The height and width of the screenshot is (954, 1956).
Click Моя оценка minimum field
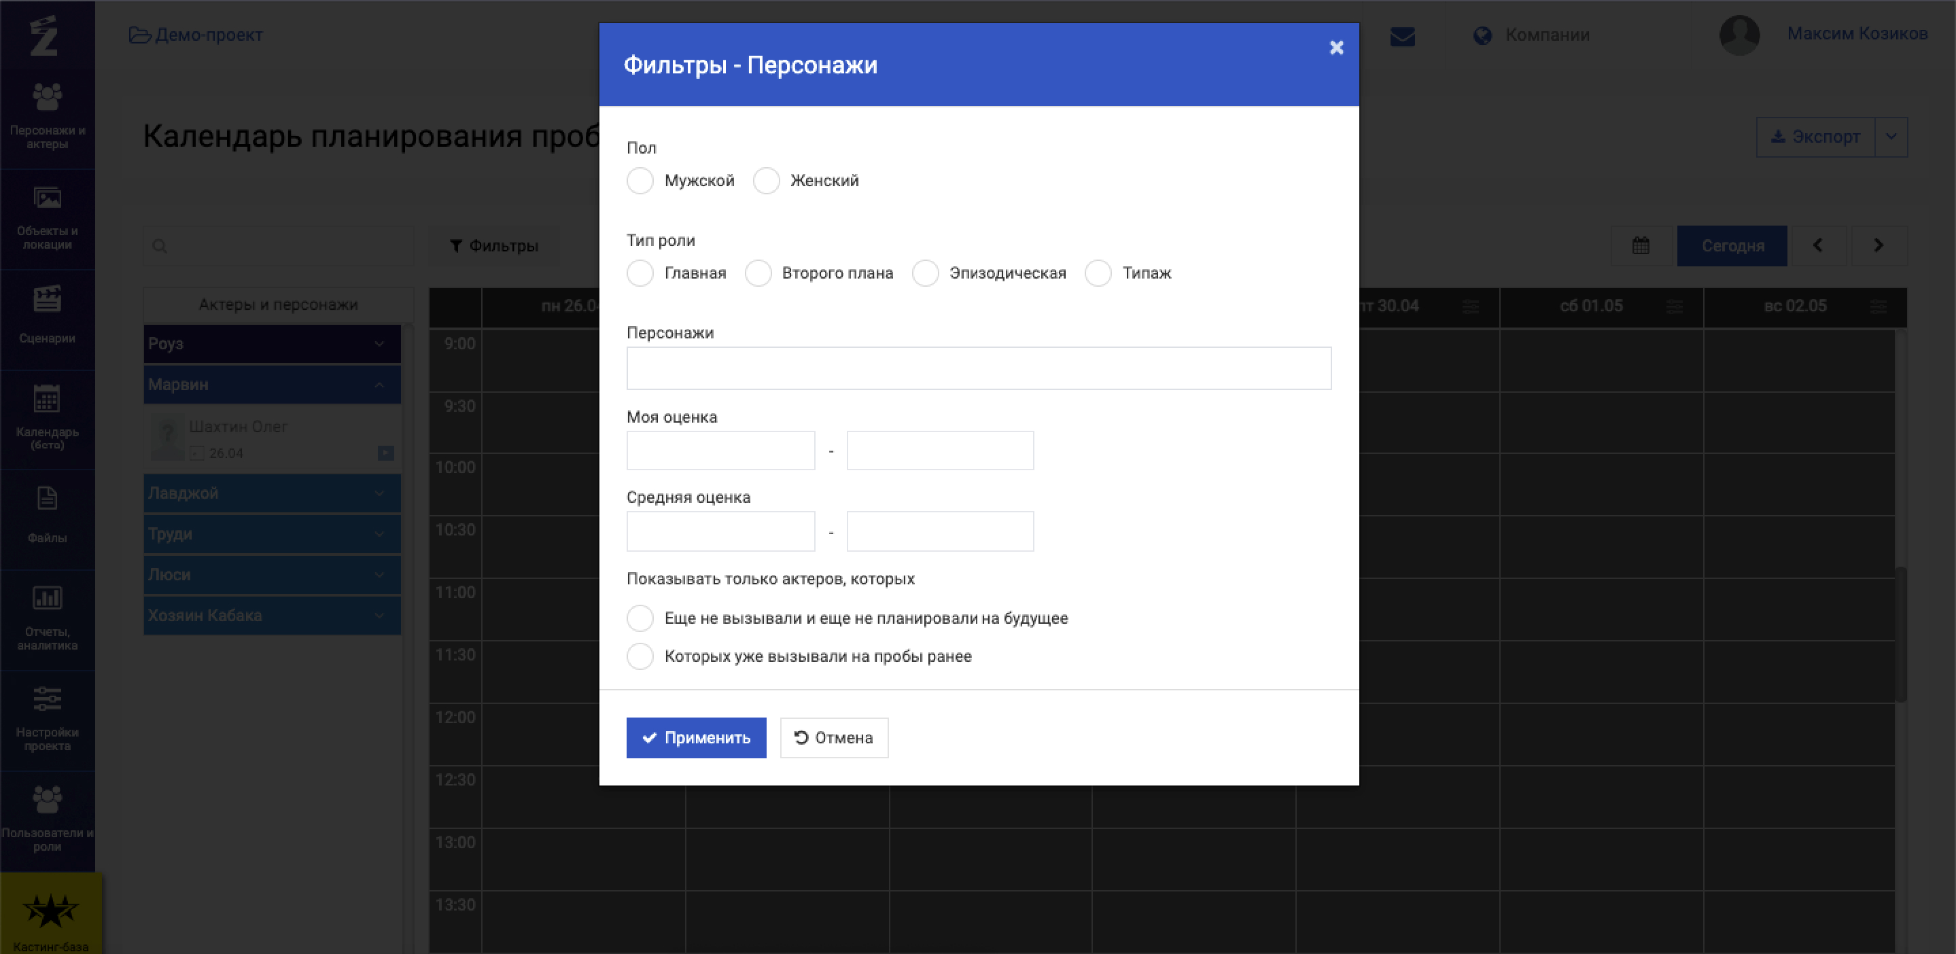pyautogui.click(x=720, y=450)
